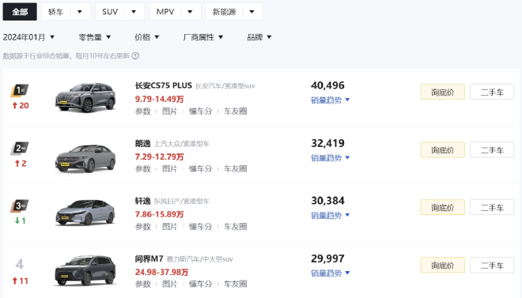Open the 轿车 category dropdown
The width and height of the screenshot is (522, 298).
click(66, 12)
